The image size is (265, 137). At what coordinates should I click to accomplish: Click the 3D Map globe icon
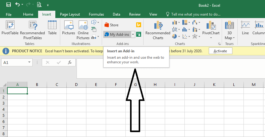[x=229, y=25]
